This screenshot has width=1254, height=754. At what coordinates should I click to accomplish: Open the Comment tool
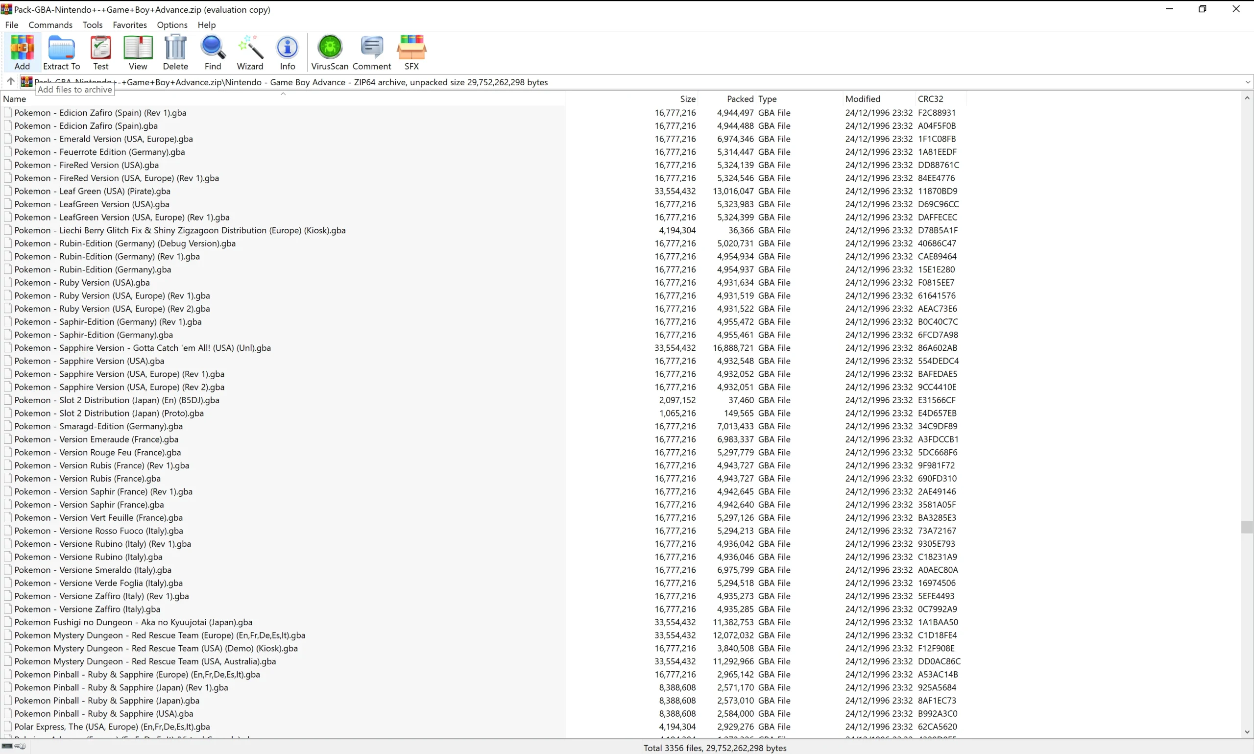click(x=372, y=52)
